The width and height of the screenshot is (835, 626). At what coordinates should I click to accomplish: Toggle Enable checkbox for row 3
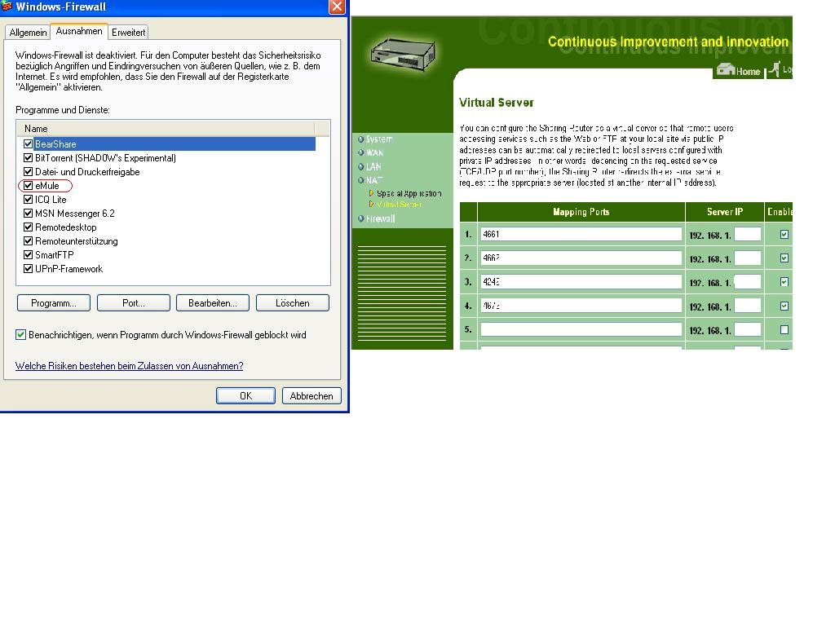[784, 281]
